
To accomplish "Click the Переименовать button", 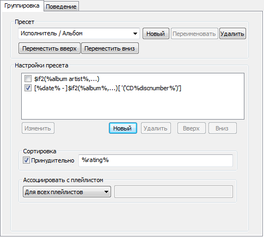I will (x=194, y=34).
